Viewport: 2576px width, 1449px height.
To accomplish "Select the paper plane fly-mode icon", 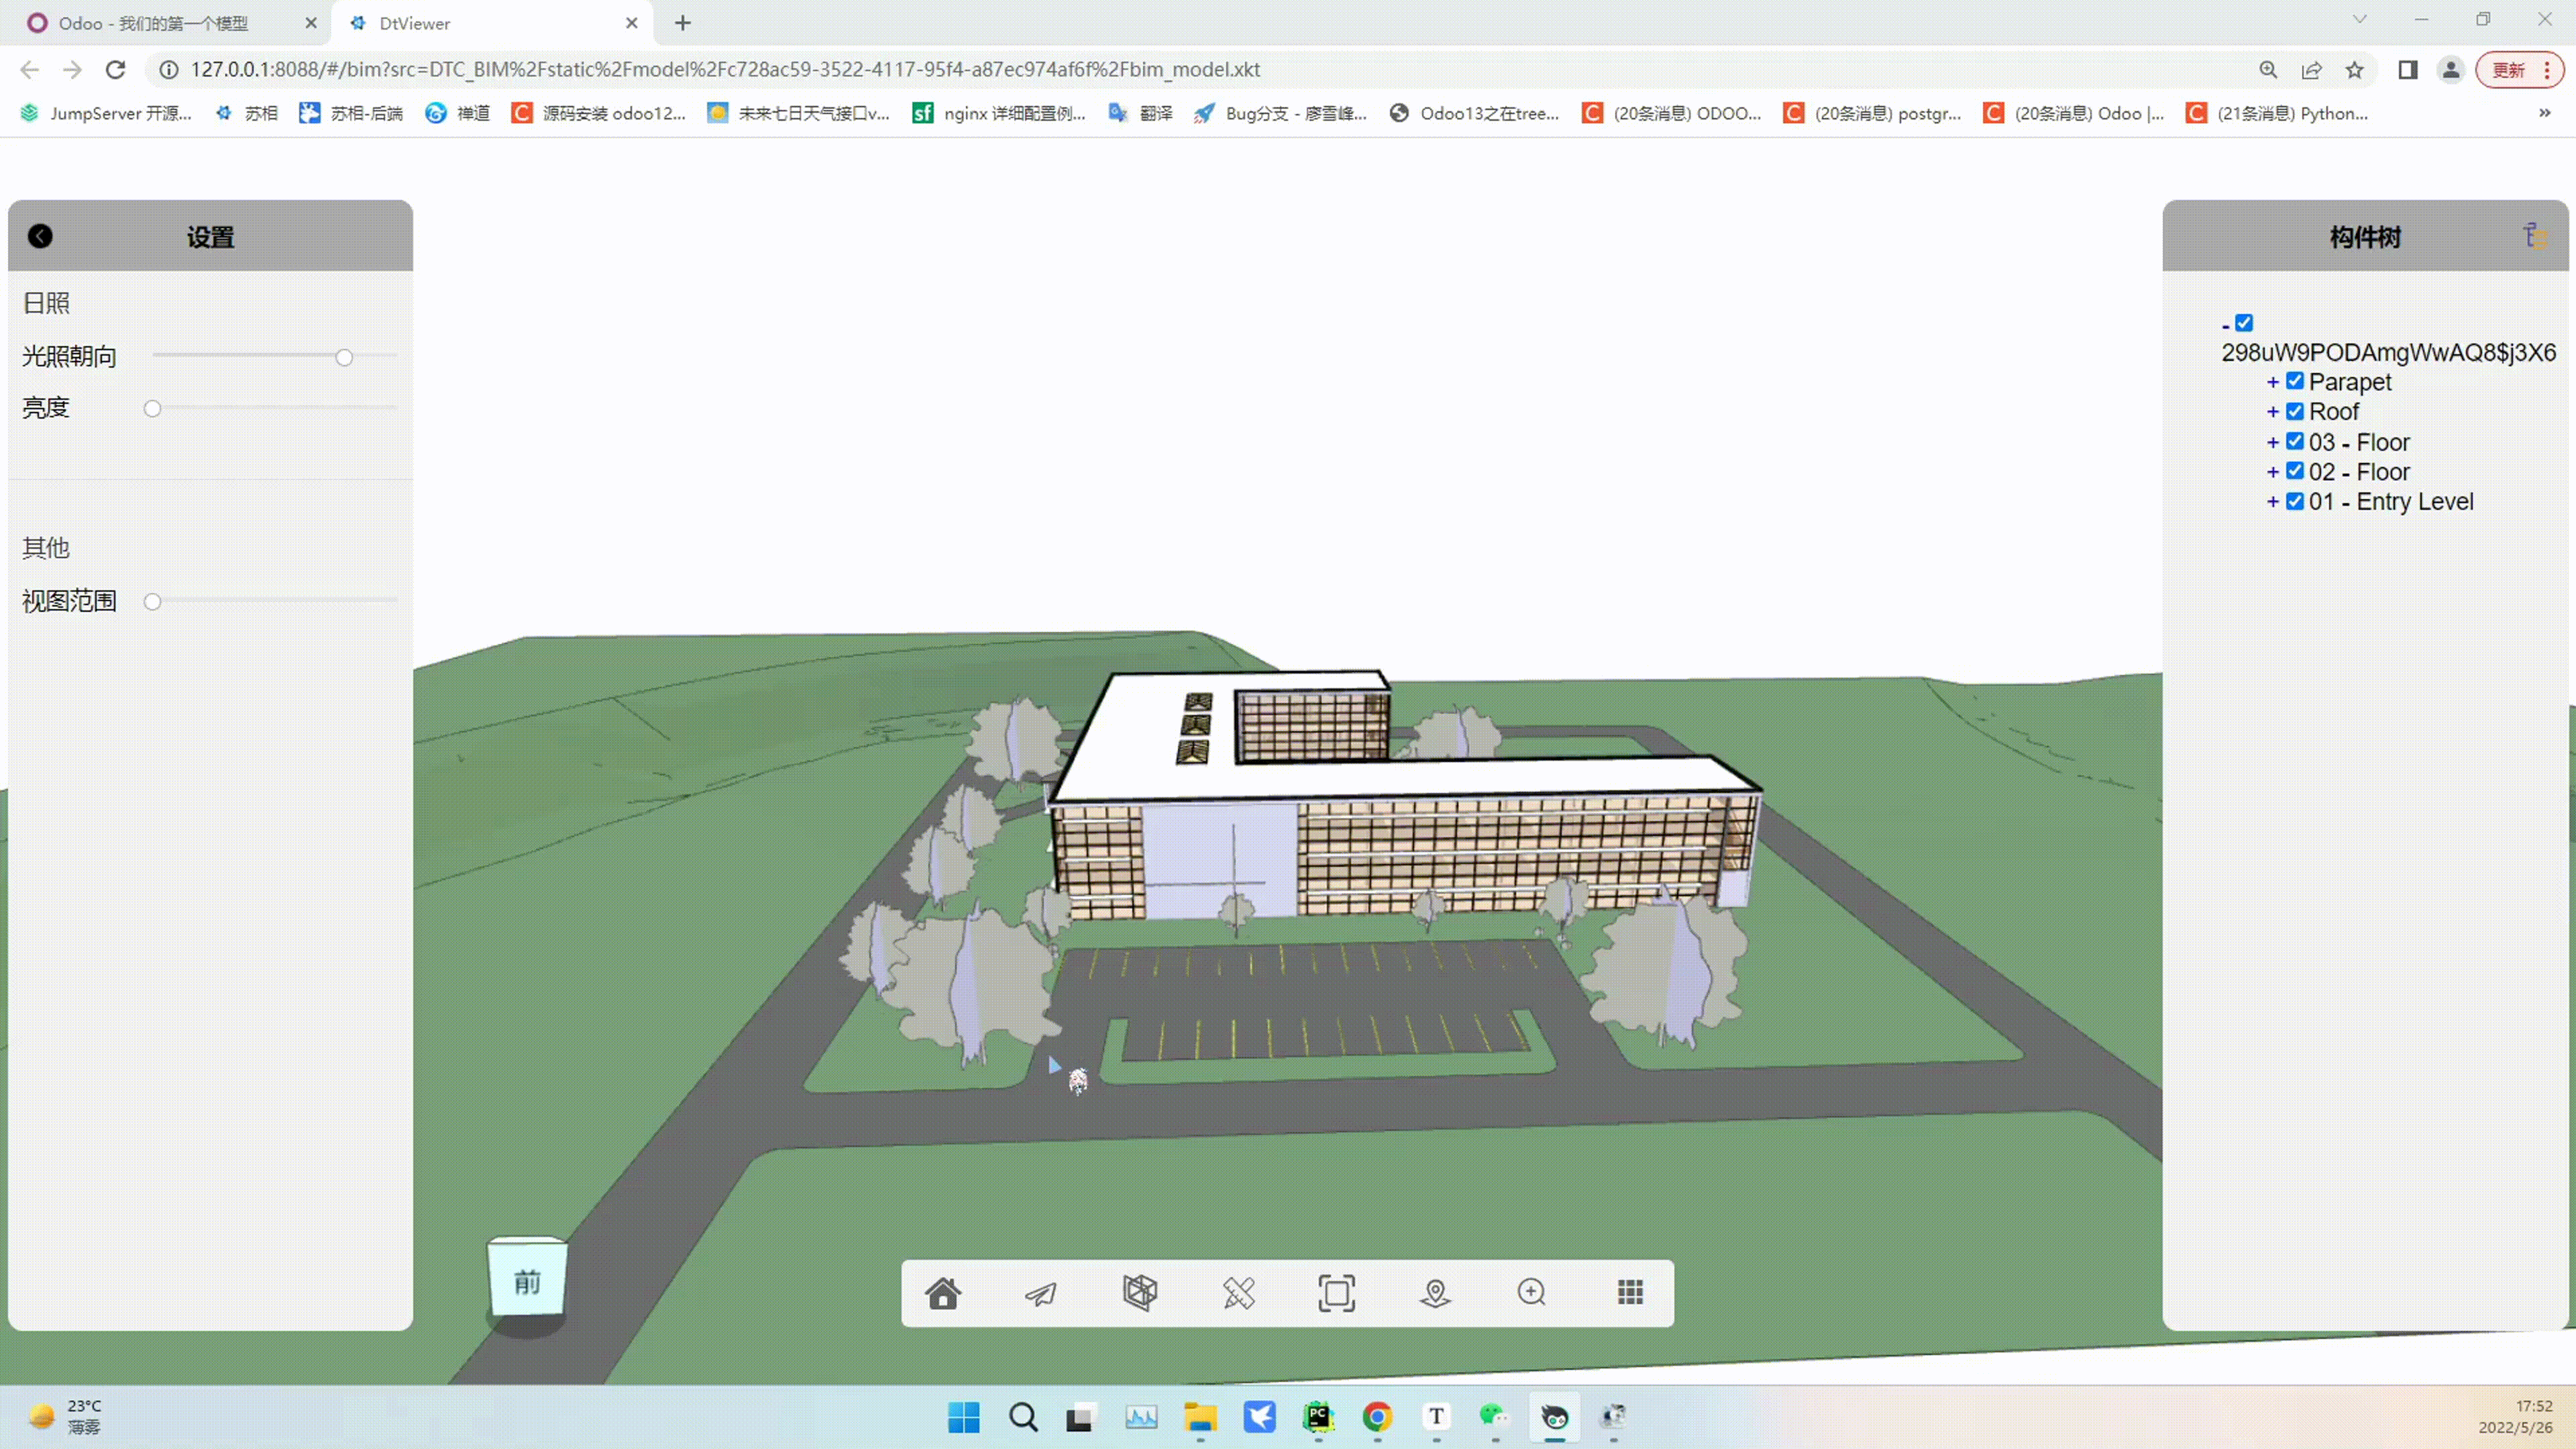I will (1040, 1293).
